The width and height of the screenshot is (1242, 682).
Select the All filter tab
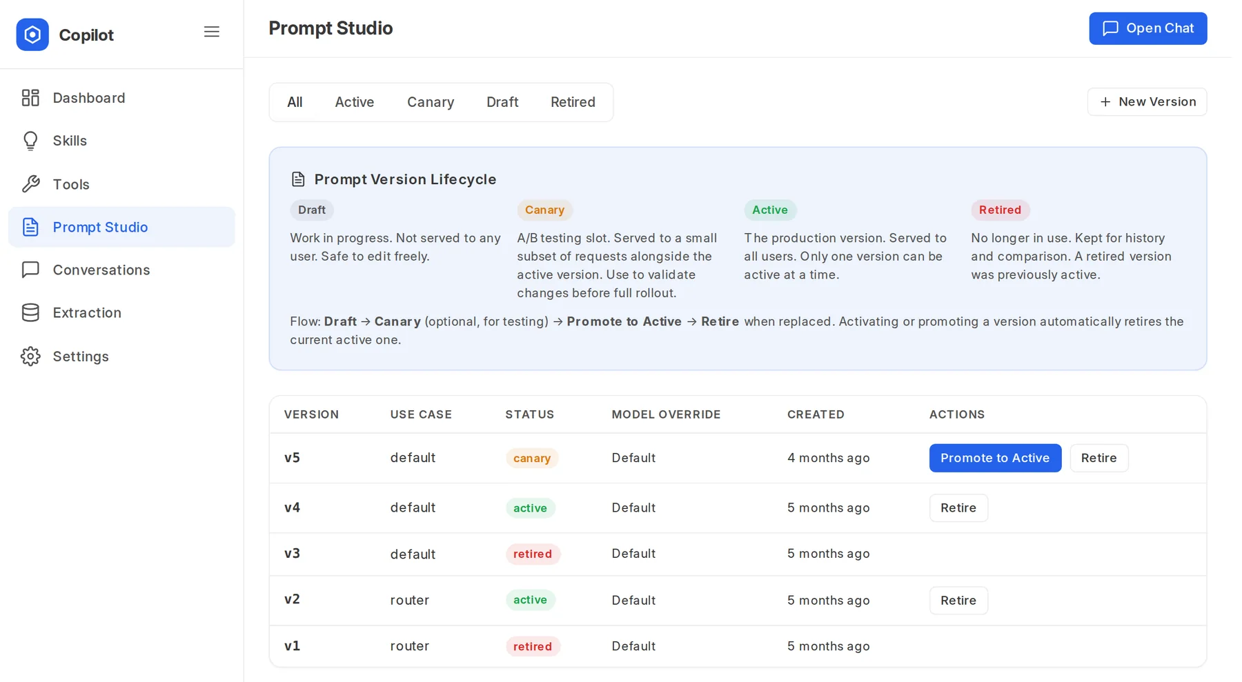[x=295, y=102]
